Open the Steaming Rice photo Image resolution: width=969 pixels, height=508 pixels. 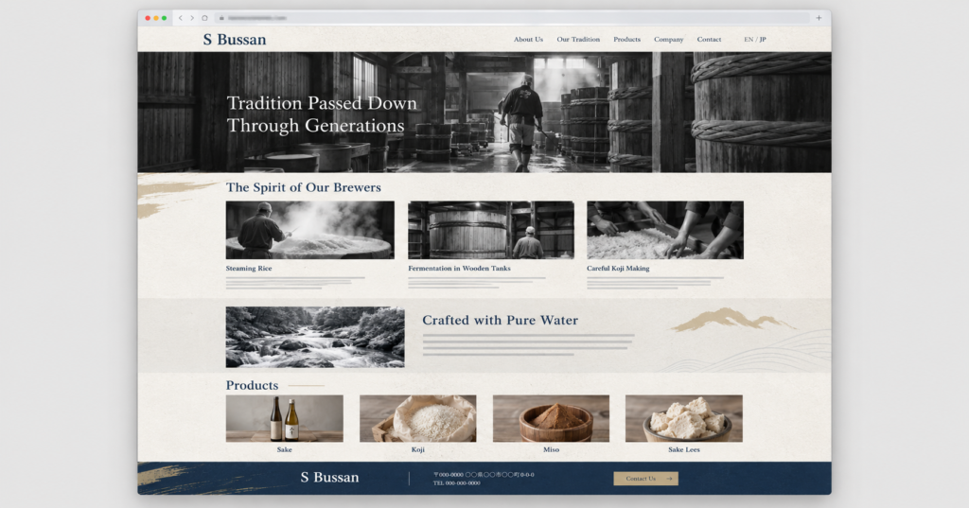click(309, 230)
